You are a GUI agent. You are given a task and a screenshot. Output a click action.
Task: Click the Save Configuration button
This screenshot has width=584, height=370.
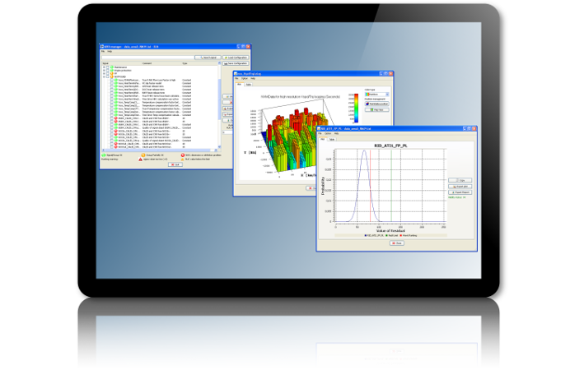pos(235,64)
